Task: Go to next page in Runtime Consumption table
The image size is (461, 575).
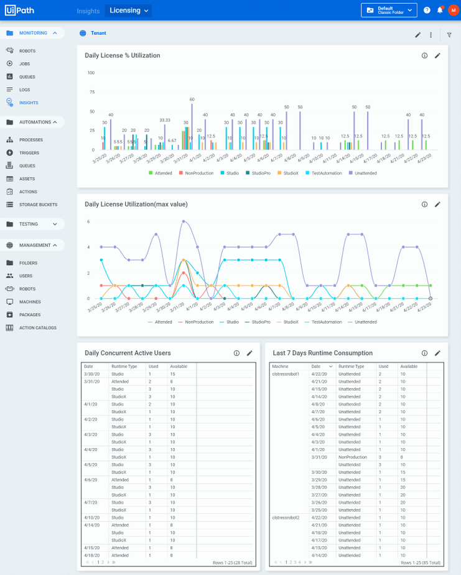Action: [x=305, y=562]
